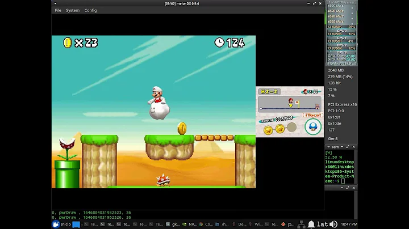This screenshot has height=229, width=409.
Task: Click the 10:47 PM clock
Action: (x=349, y=224)
